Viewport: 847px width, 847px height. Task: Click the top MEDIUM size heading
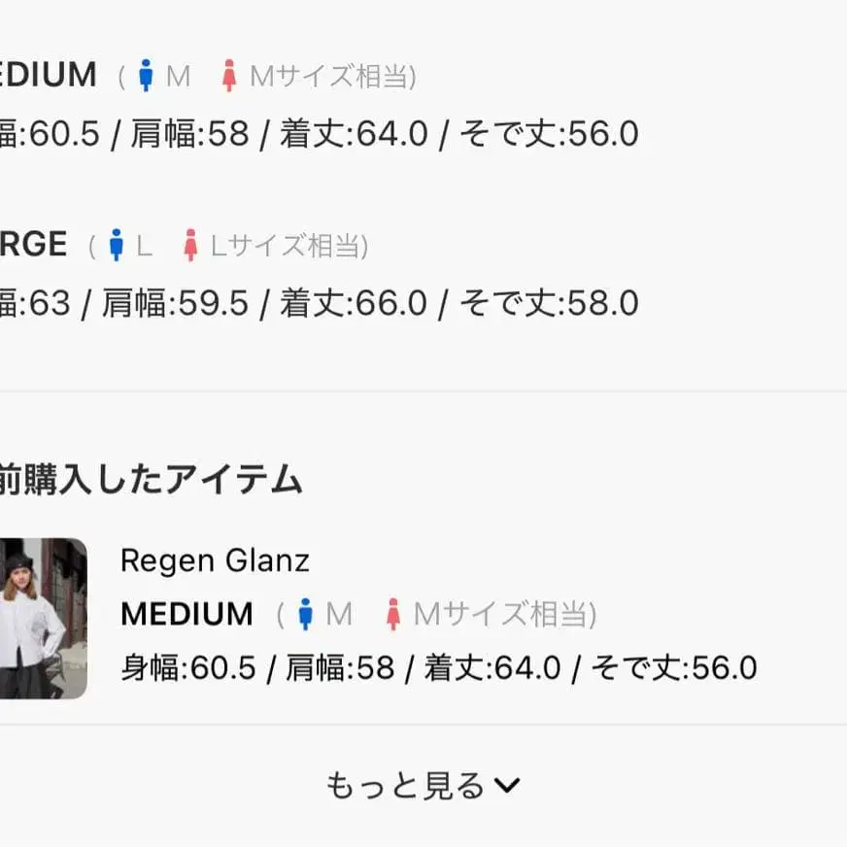pyautogui.click(x=49, y=75)
